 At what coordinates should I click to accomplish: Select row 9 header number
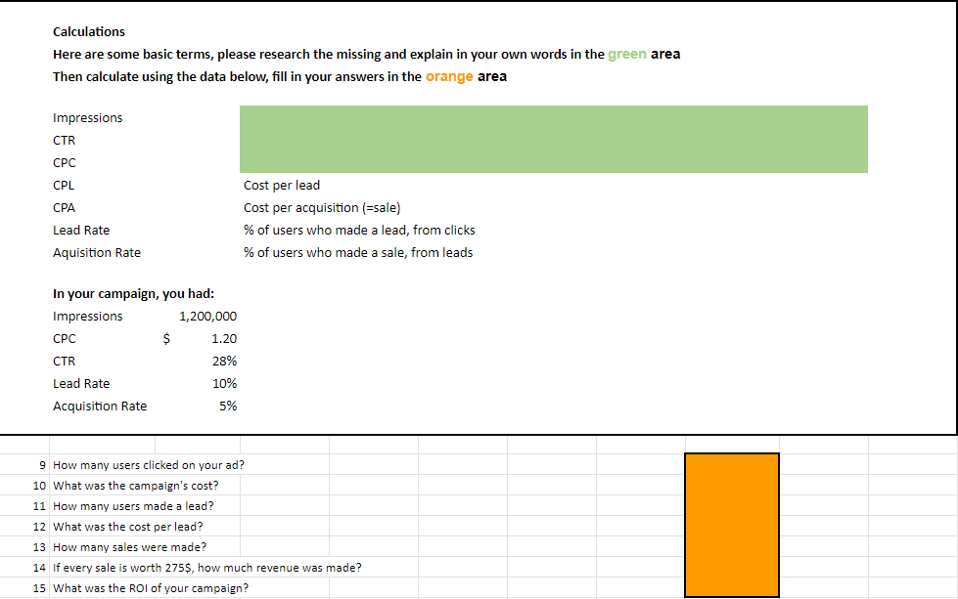click(x=42, y=465)
